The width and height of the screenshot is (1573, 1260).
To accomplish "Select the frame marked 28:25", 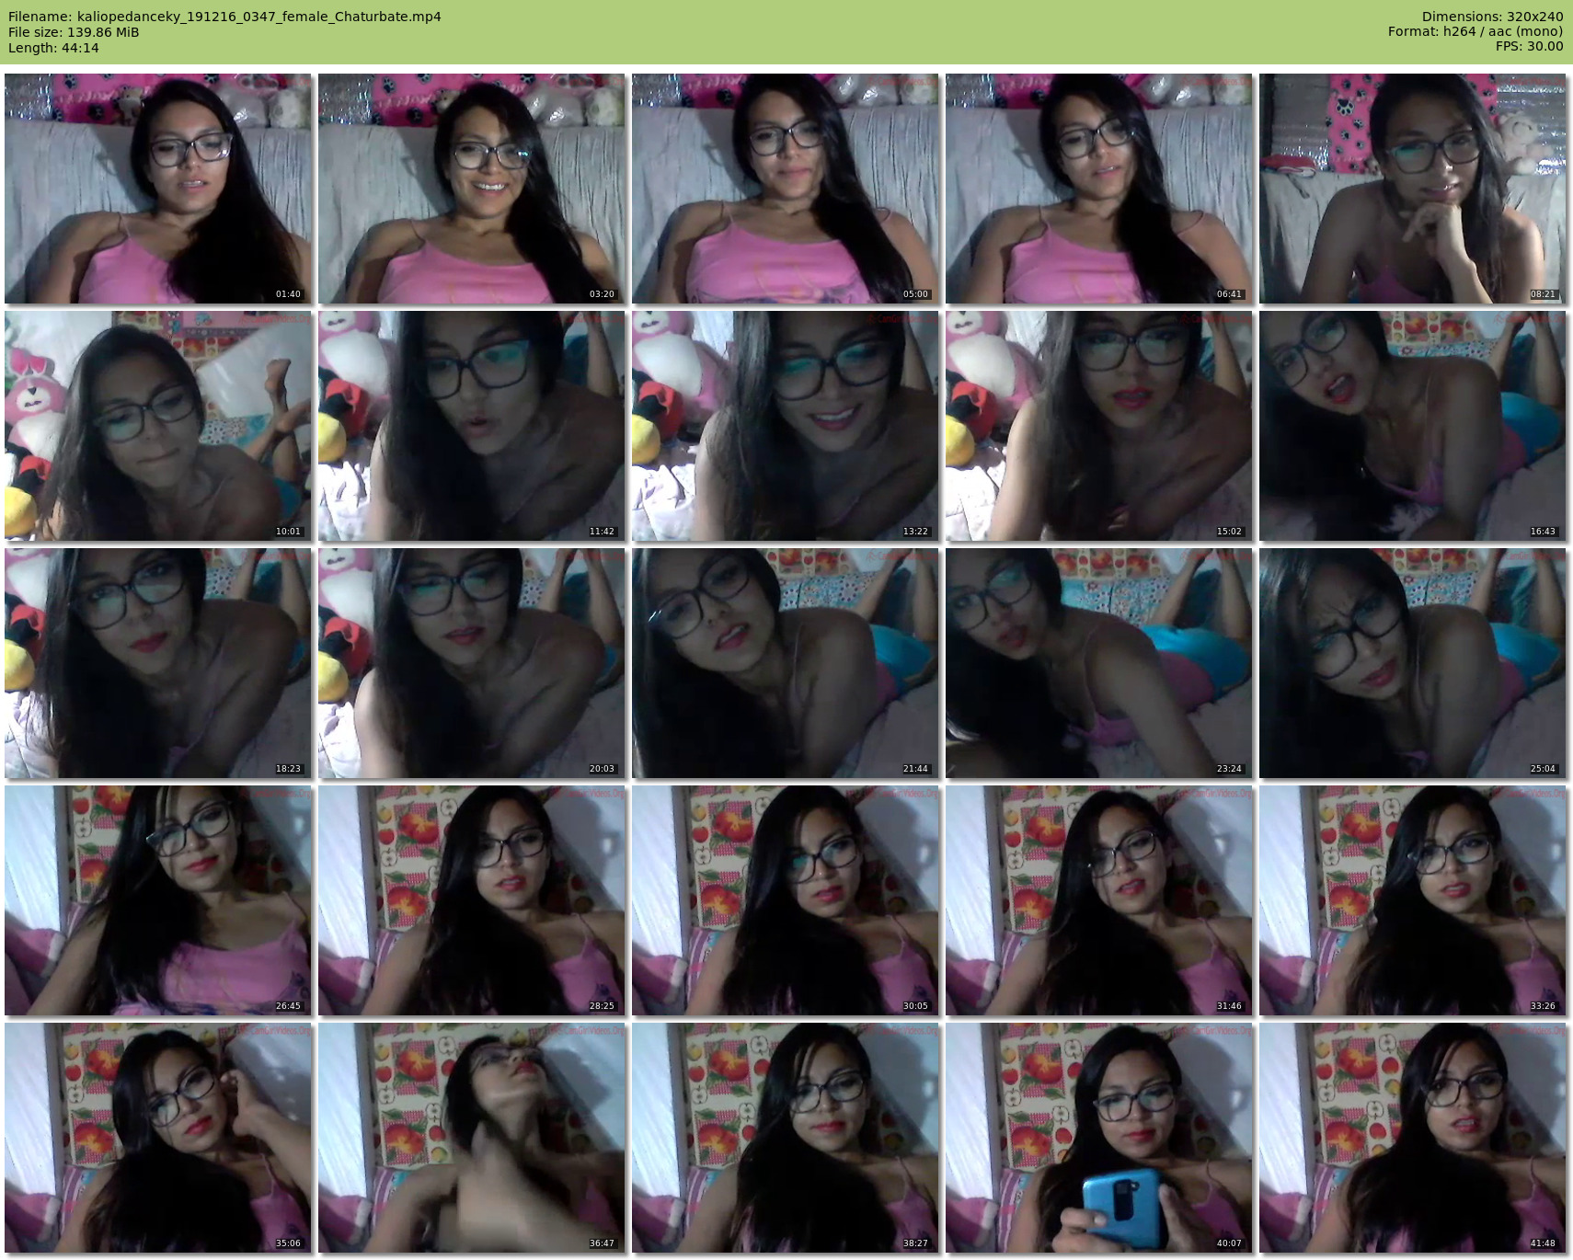I will click(472, 900).
